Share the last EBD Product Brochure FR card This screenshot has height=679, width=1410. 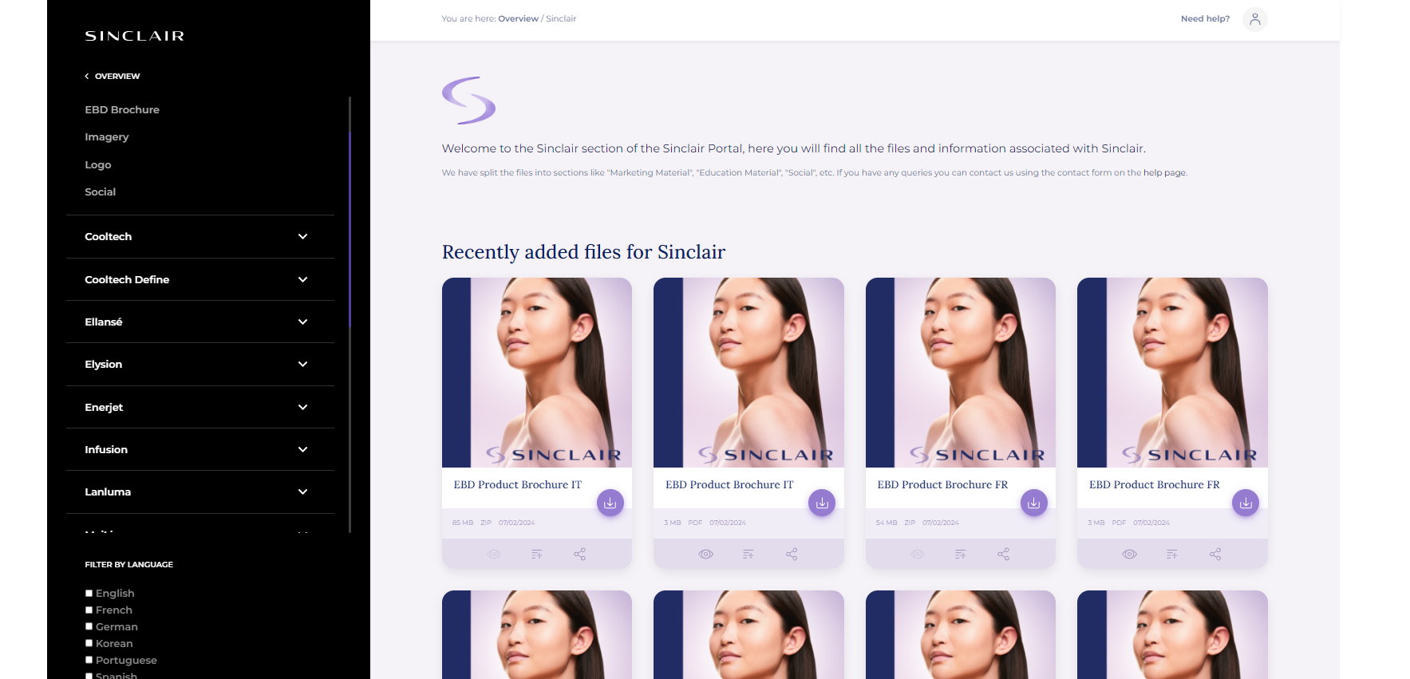pos(1214,554)
